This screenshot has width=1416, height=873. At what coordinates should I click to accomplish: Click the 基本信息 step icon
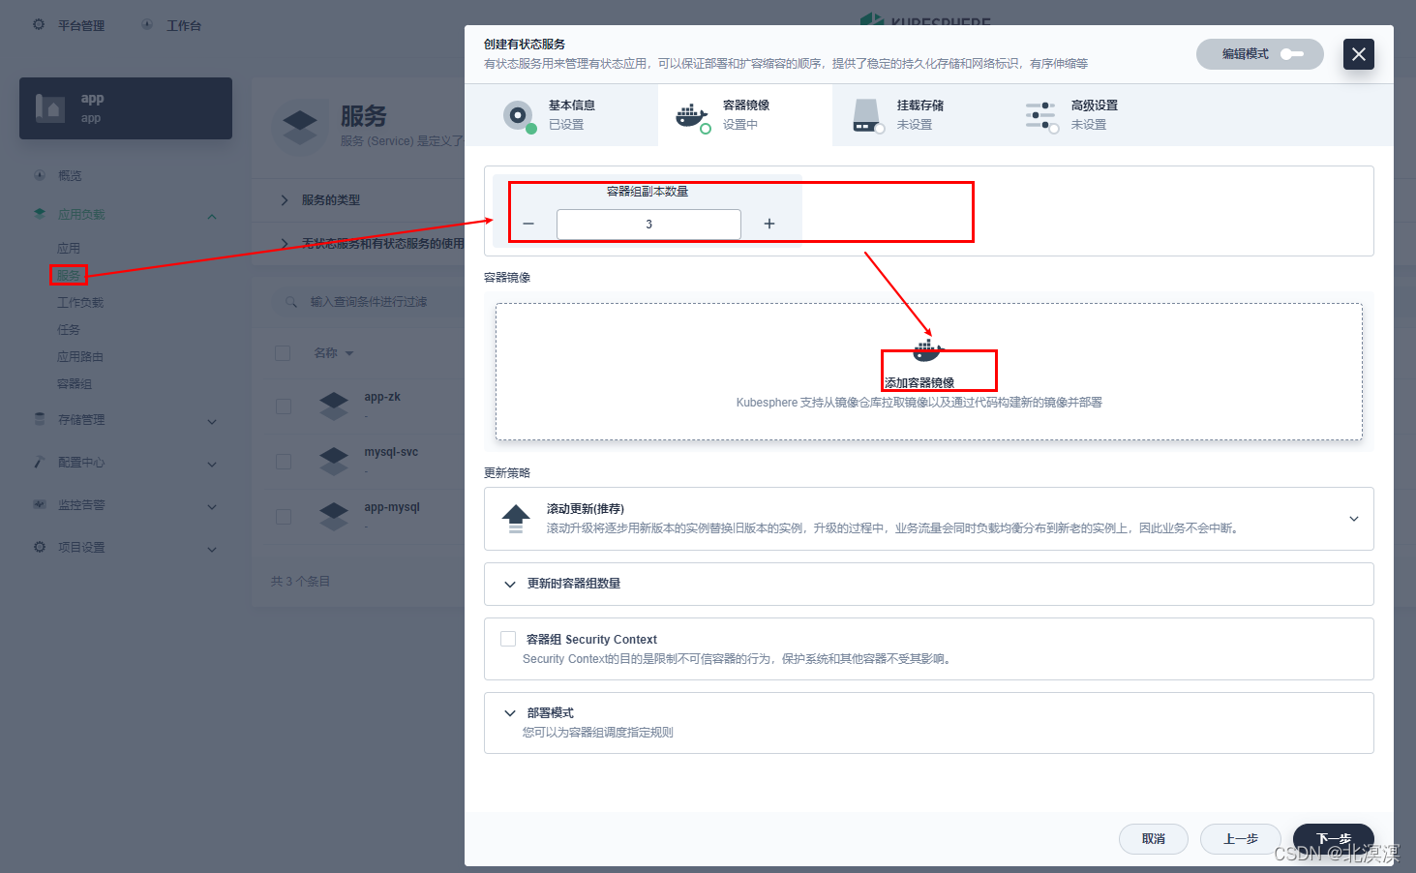point(519,115)
